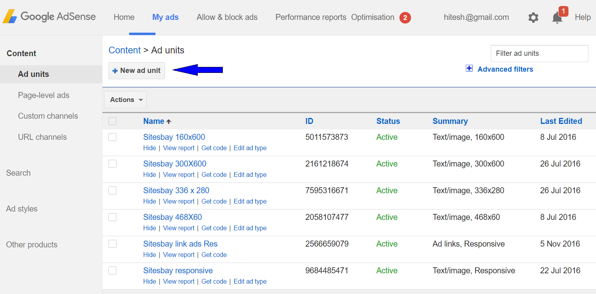Open the settings gear icon

(x=533, y=18)
